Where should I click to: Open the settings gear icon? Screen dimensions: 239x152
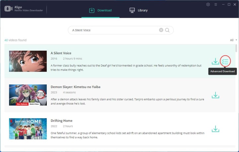coord(208,5)
